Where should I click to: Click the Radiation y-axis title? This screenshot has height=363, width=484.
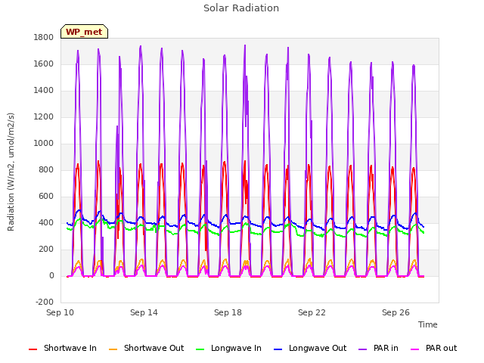(x=11, y=172)
